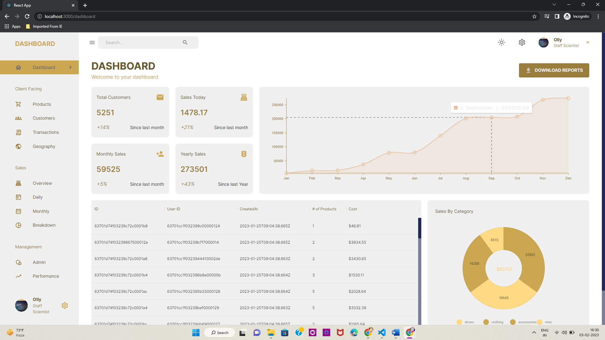605x340 pixels.
Task: Open the Chrome browser menu dropdown
Action: coord(598,16)
